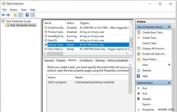This screenshot has height=112, width=177.
Task: Click the task list vertical scrollbar thumb
Action: 131,43
